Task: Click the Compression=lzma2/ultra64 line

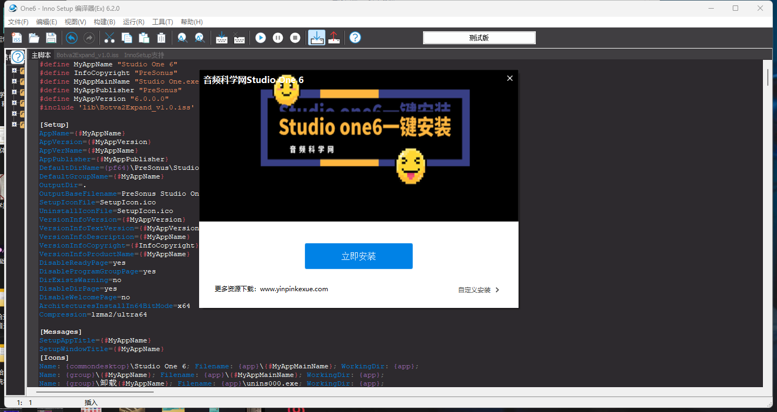Action: (x=93, y=314)
